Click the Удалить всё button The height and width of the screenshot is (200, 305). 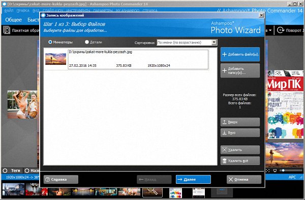pyautogui.click(x=240, y=161)
